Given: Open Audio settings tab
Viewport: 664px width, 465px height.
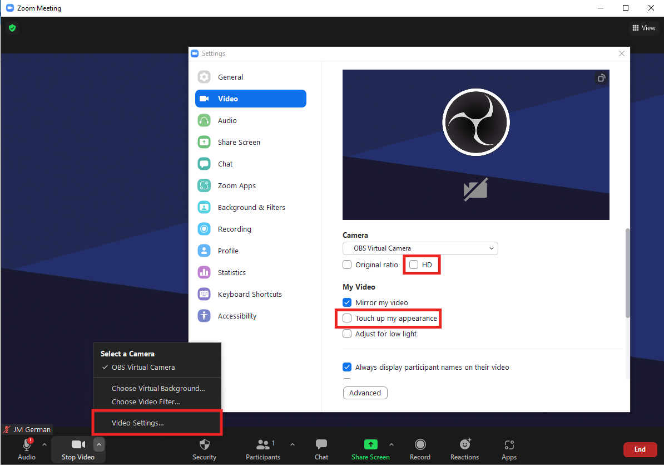Looking at the screenshot, I should [251, 120].
